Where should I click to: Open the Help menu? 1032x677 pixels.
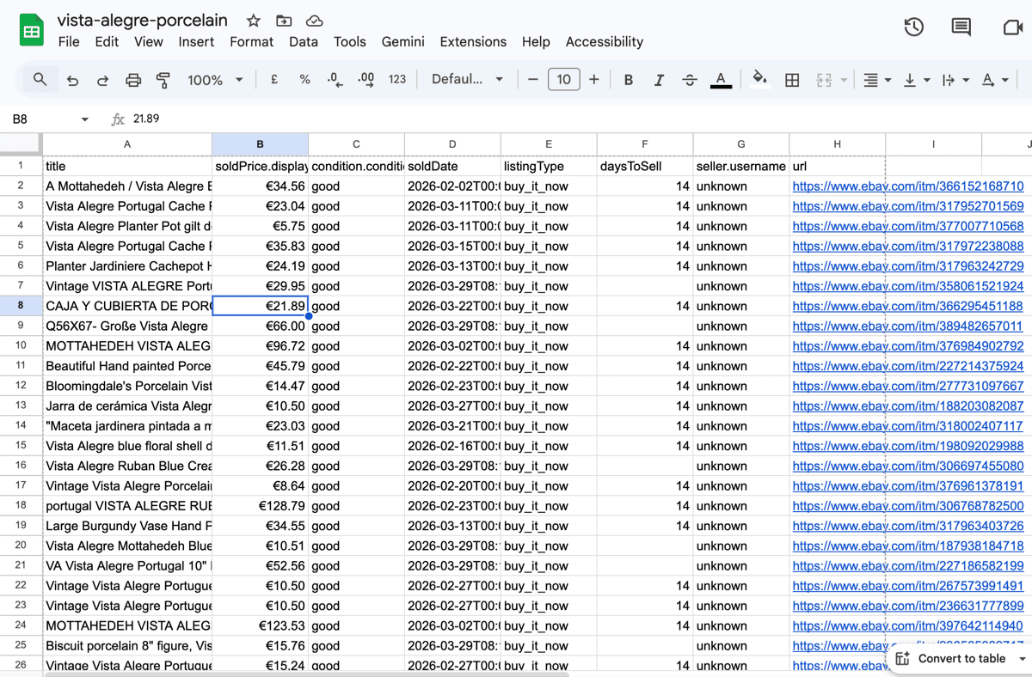pos(536,41)
